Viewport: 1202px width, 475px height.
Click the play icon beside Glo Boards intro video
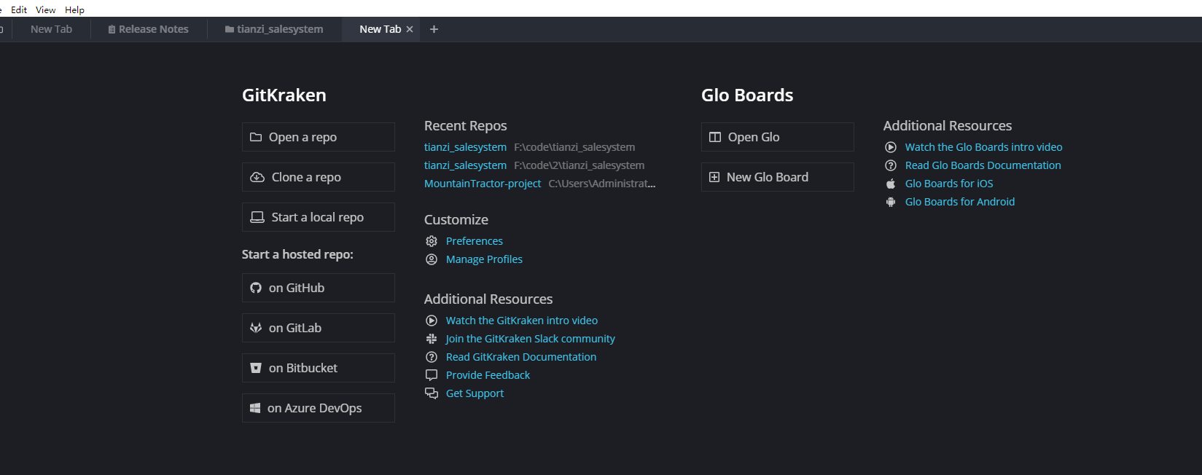891,147
